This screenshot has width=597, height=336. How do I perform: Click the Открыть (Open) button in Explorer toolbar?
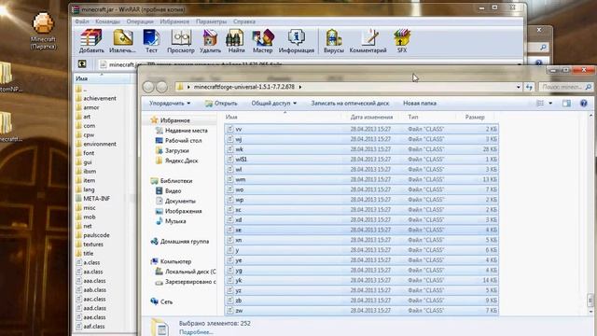click(221, 104)
